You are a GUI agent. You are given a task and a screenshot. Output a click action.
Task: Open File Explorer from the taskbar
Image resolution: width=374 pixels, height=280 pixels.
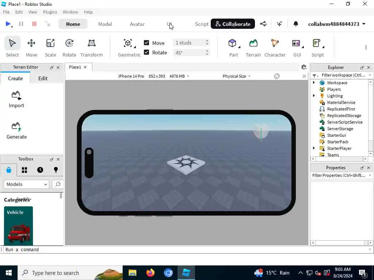pos(132,273)
